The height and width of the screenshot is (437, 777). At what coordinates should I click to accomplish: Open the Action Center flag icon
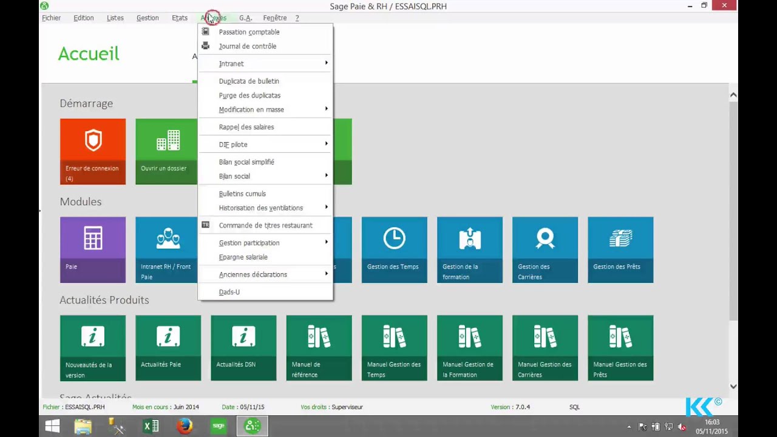coord(643,427)
